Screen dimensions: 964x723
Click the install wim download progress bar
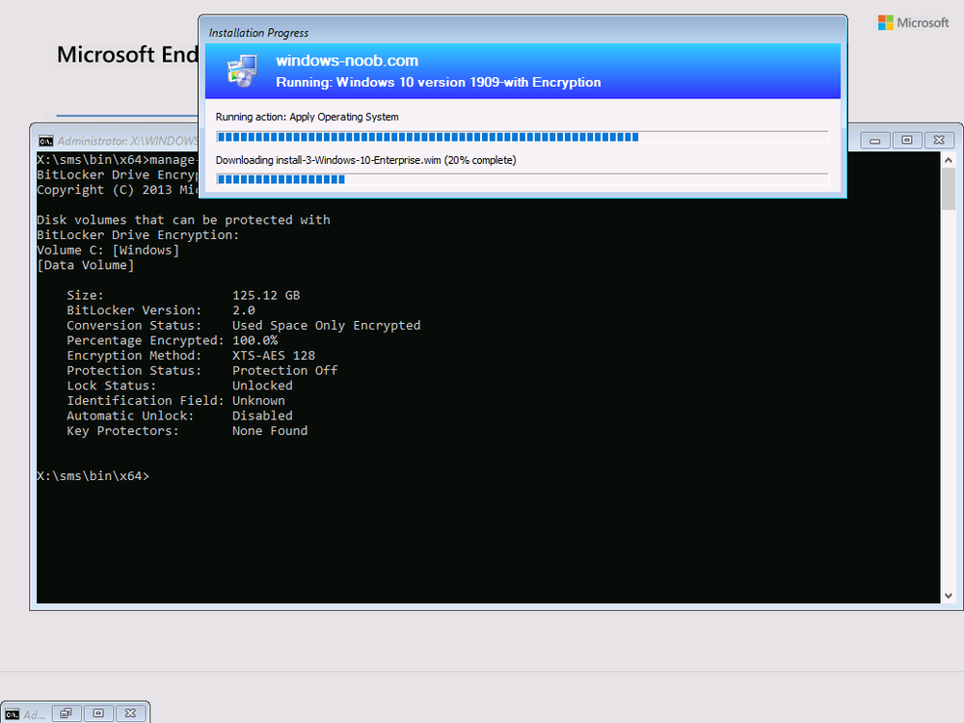(x=522, y=179)
